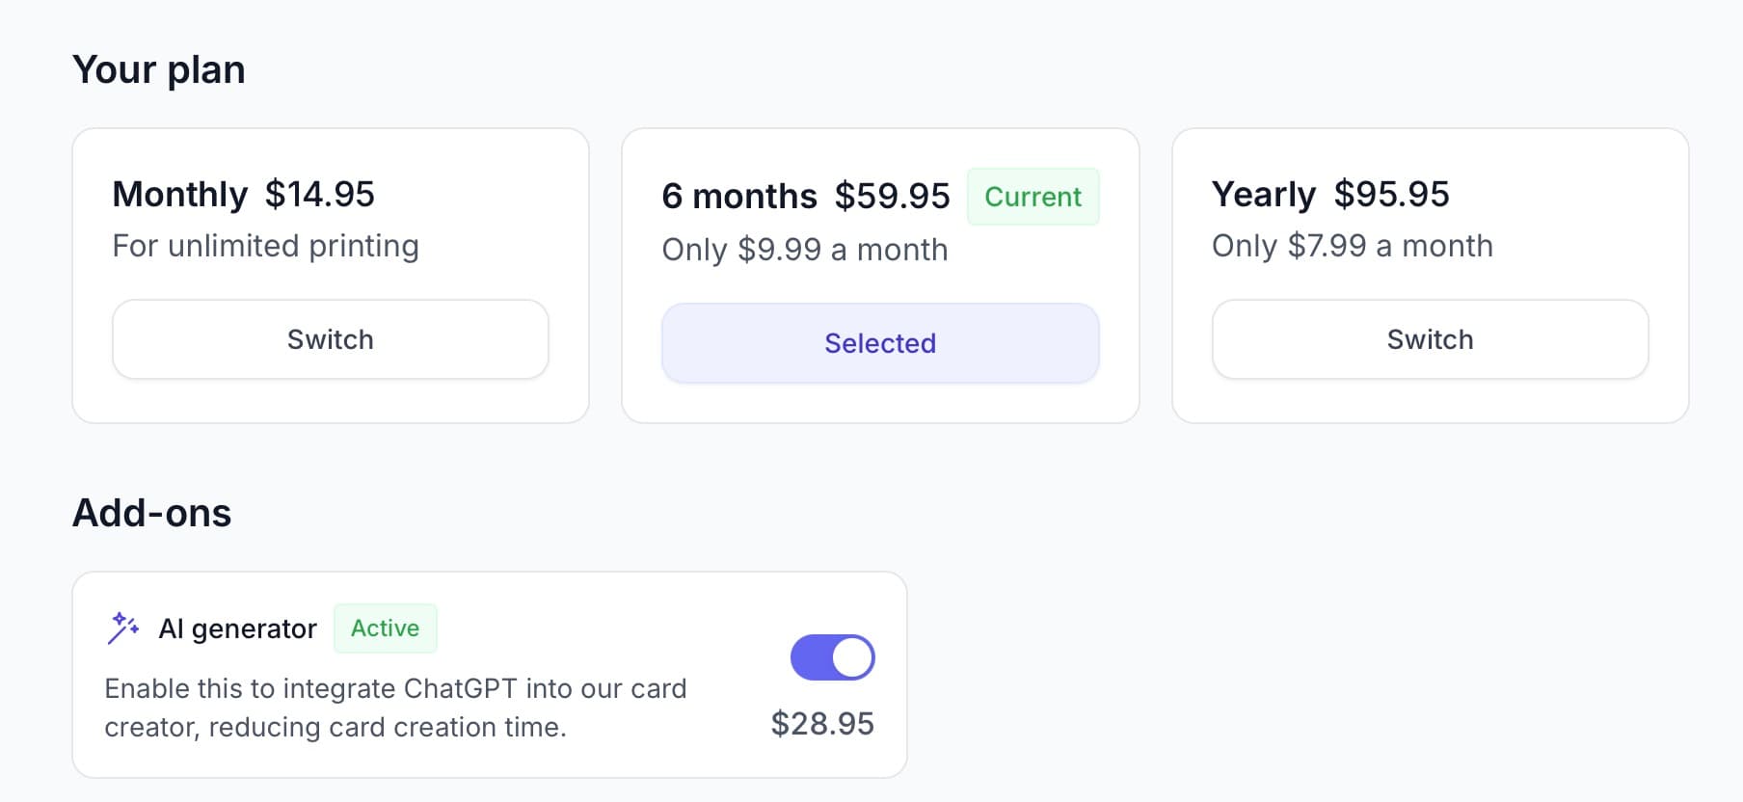
Task: Click the Monthly $14.95 plan title
Action: [x=243, y=195]
